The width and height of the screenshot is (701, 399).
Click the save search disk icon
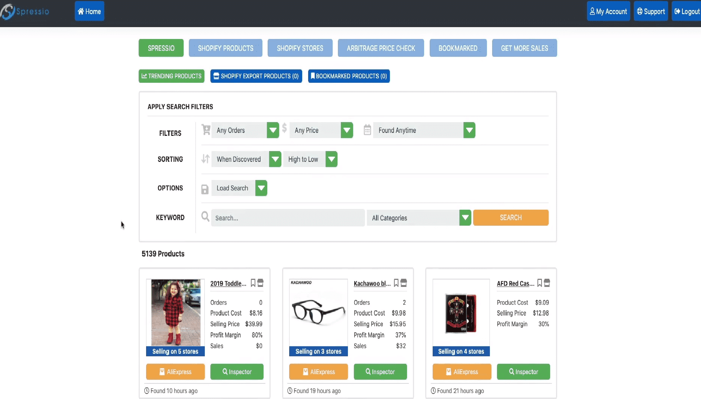[205, 189]
